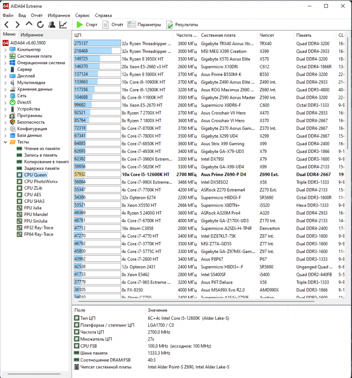This screenshot has height=378, width=352.
Task: Open the Файл menu
Action: [x=8, y=15]
